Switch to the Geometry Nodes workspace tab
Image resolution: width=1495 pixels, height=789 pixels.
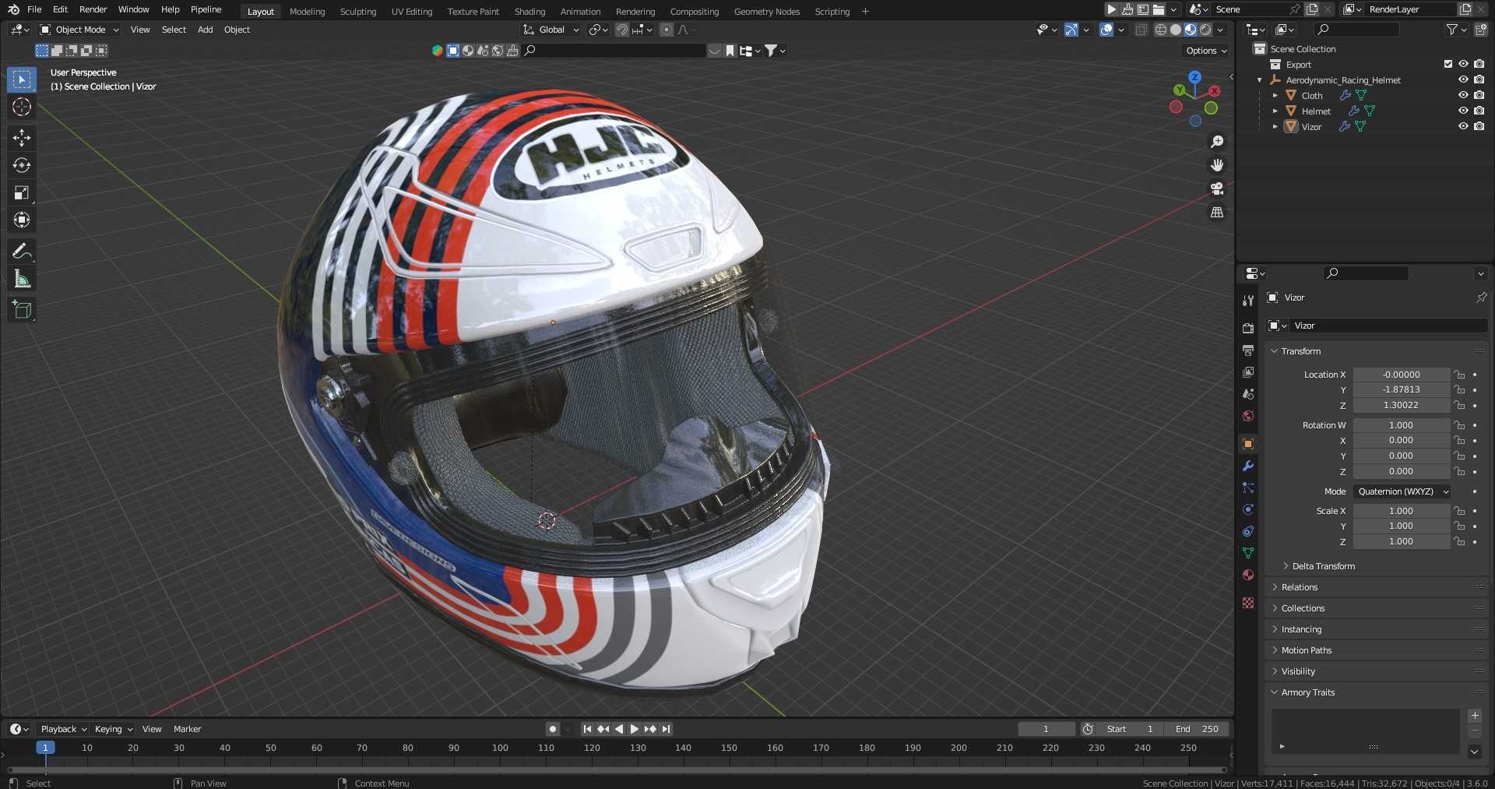coord(766,12)
